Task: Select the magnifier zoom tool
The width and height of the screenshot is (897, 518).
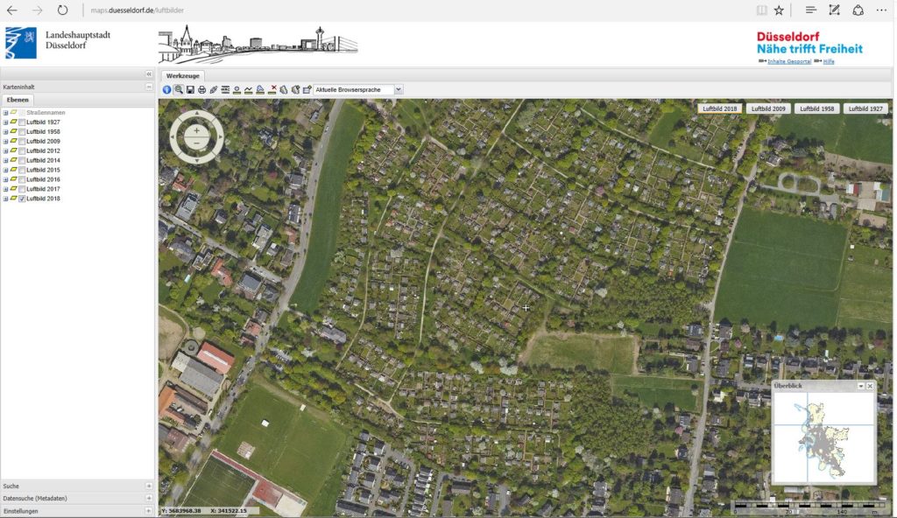Action: pos(179,90)
